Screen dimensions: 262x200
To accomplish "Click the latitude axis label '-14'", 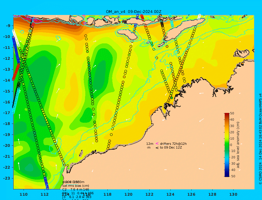I will click(x=7, y=80).
